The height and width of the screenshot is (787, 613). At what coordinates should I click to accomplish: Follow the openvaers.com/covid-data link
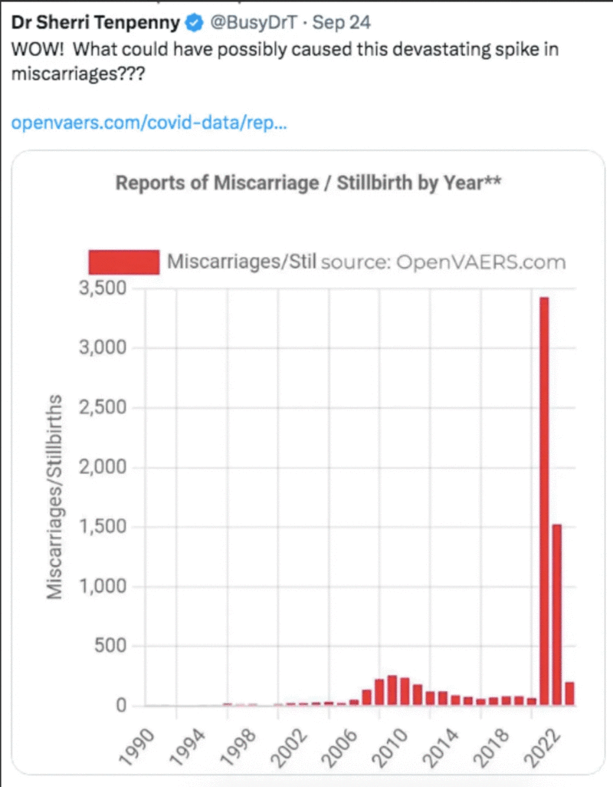point(149,122)
